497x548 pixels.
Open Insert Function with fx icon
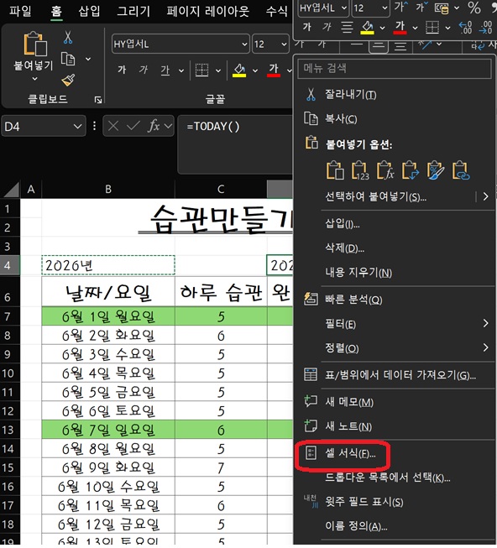[154, 126]
